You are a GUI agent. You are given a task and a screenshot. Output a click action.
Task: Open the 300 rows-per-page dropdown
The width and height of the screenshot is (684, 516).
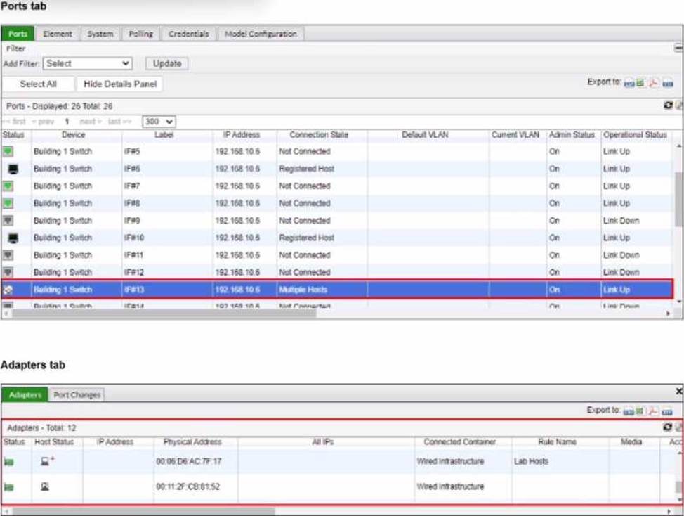(159, 122)
